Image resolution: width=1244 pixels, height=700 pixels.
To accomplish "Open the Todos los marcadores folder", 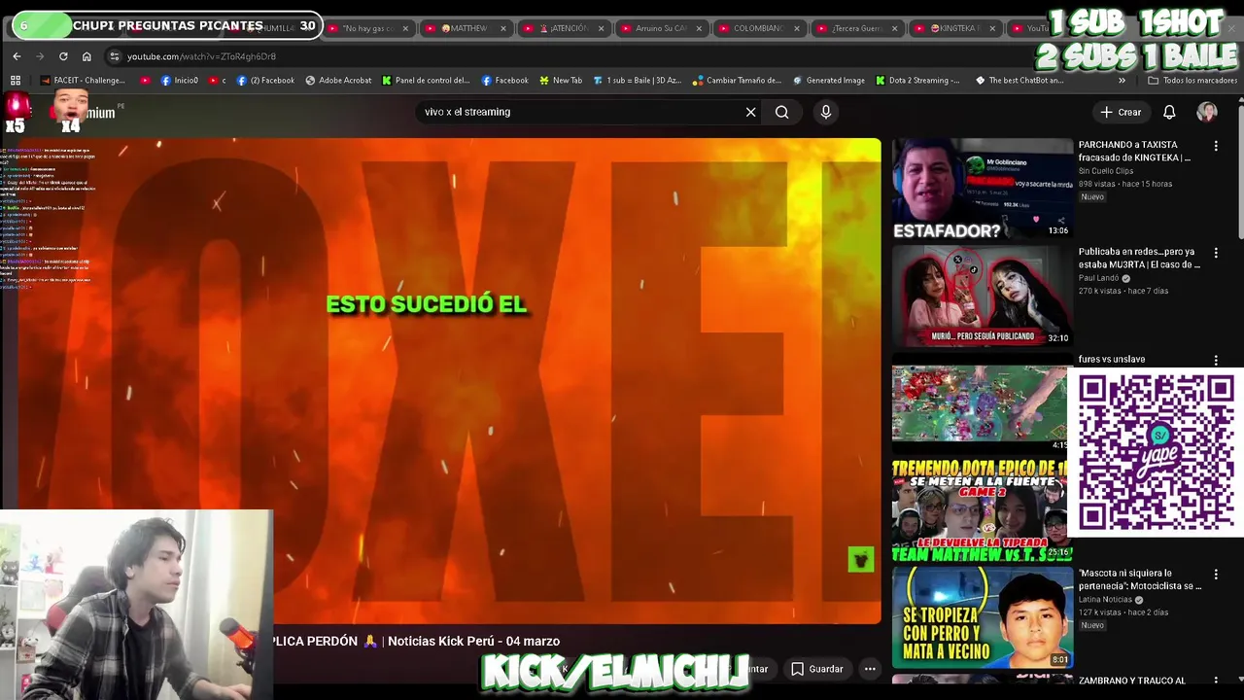I will click(x=1192, y=81).
